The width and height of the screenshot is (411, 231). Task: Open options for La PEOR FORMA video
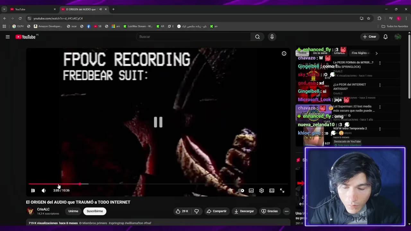click(x=380, y=63)
